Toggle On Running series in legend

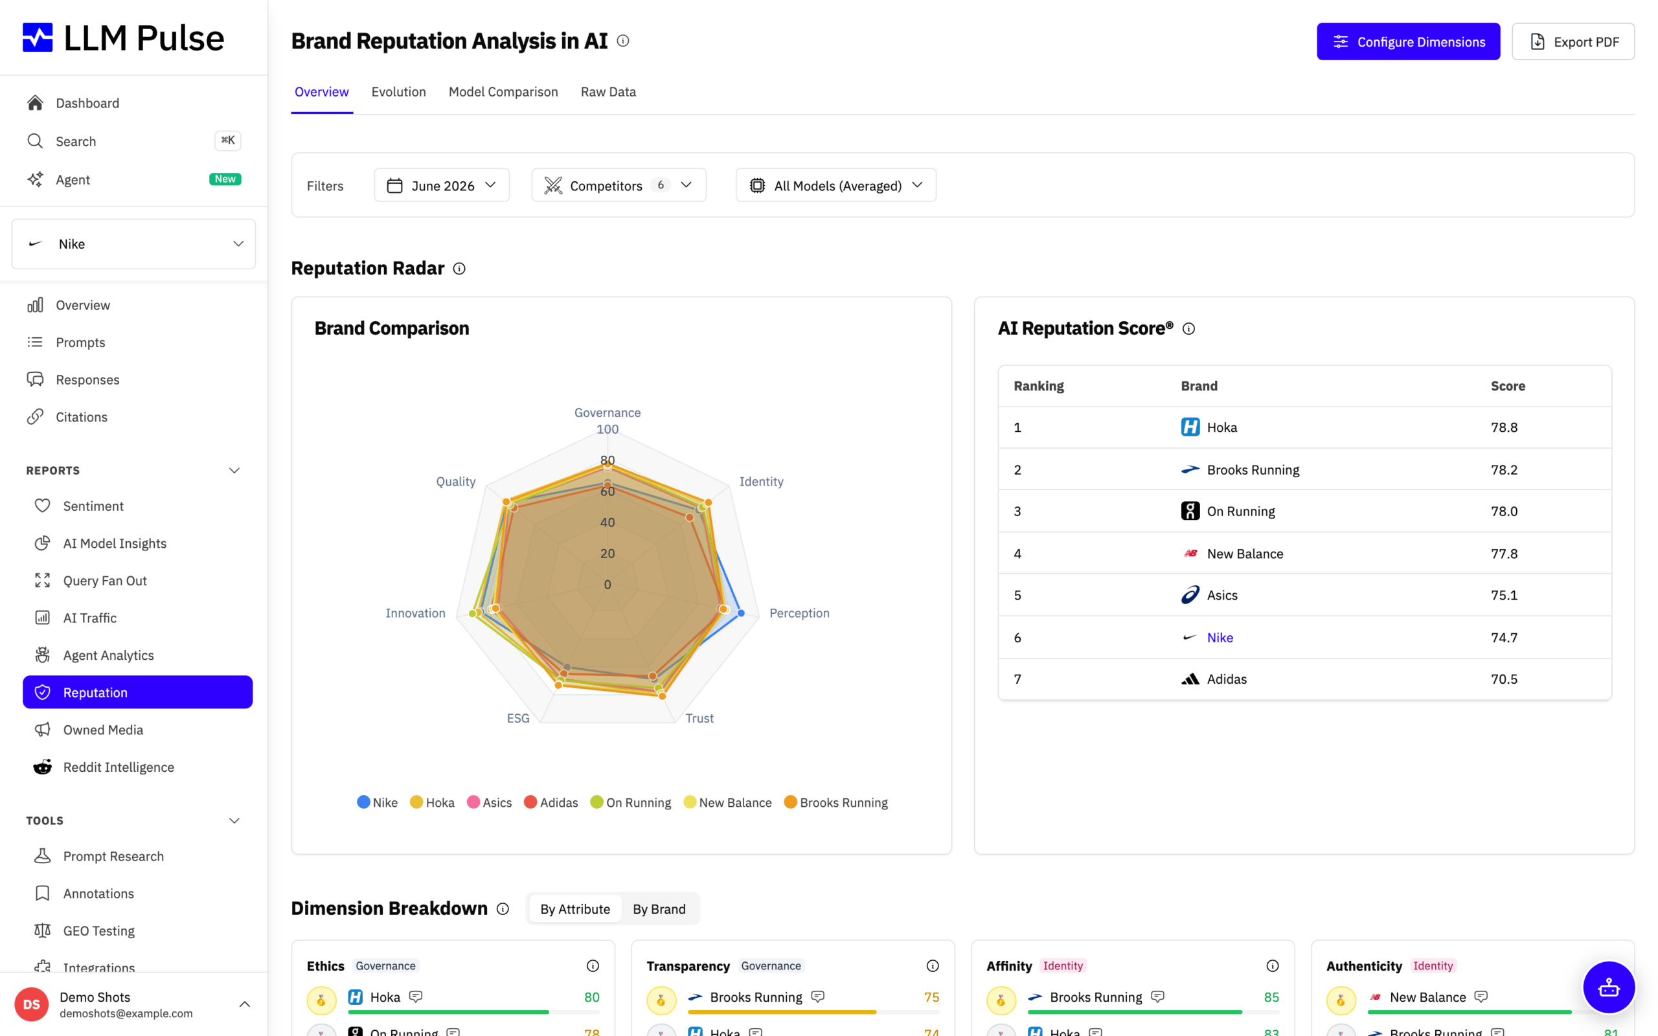click(631, 802)
